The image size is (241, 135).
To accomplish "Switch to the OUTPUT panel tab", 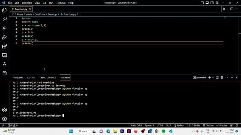I will (x=31, y=78).
